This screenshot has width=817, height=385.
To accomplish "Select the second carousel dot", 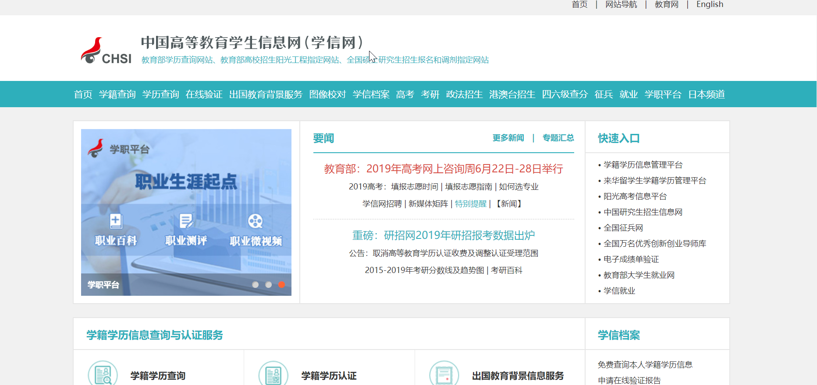I will tap(269, 284).
